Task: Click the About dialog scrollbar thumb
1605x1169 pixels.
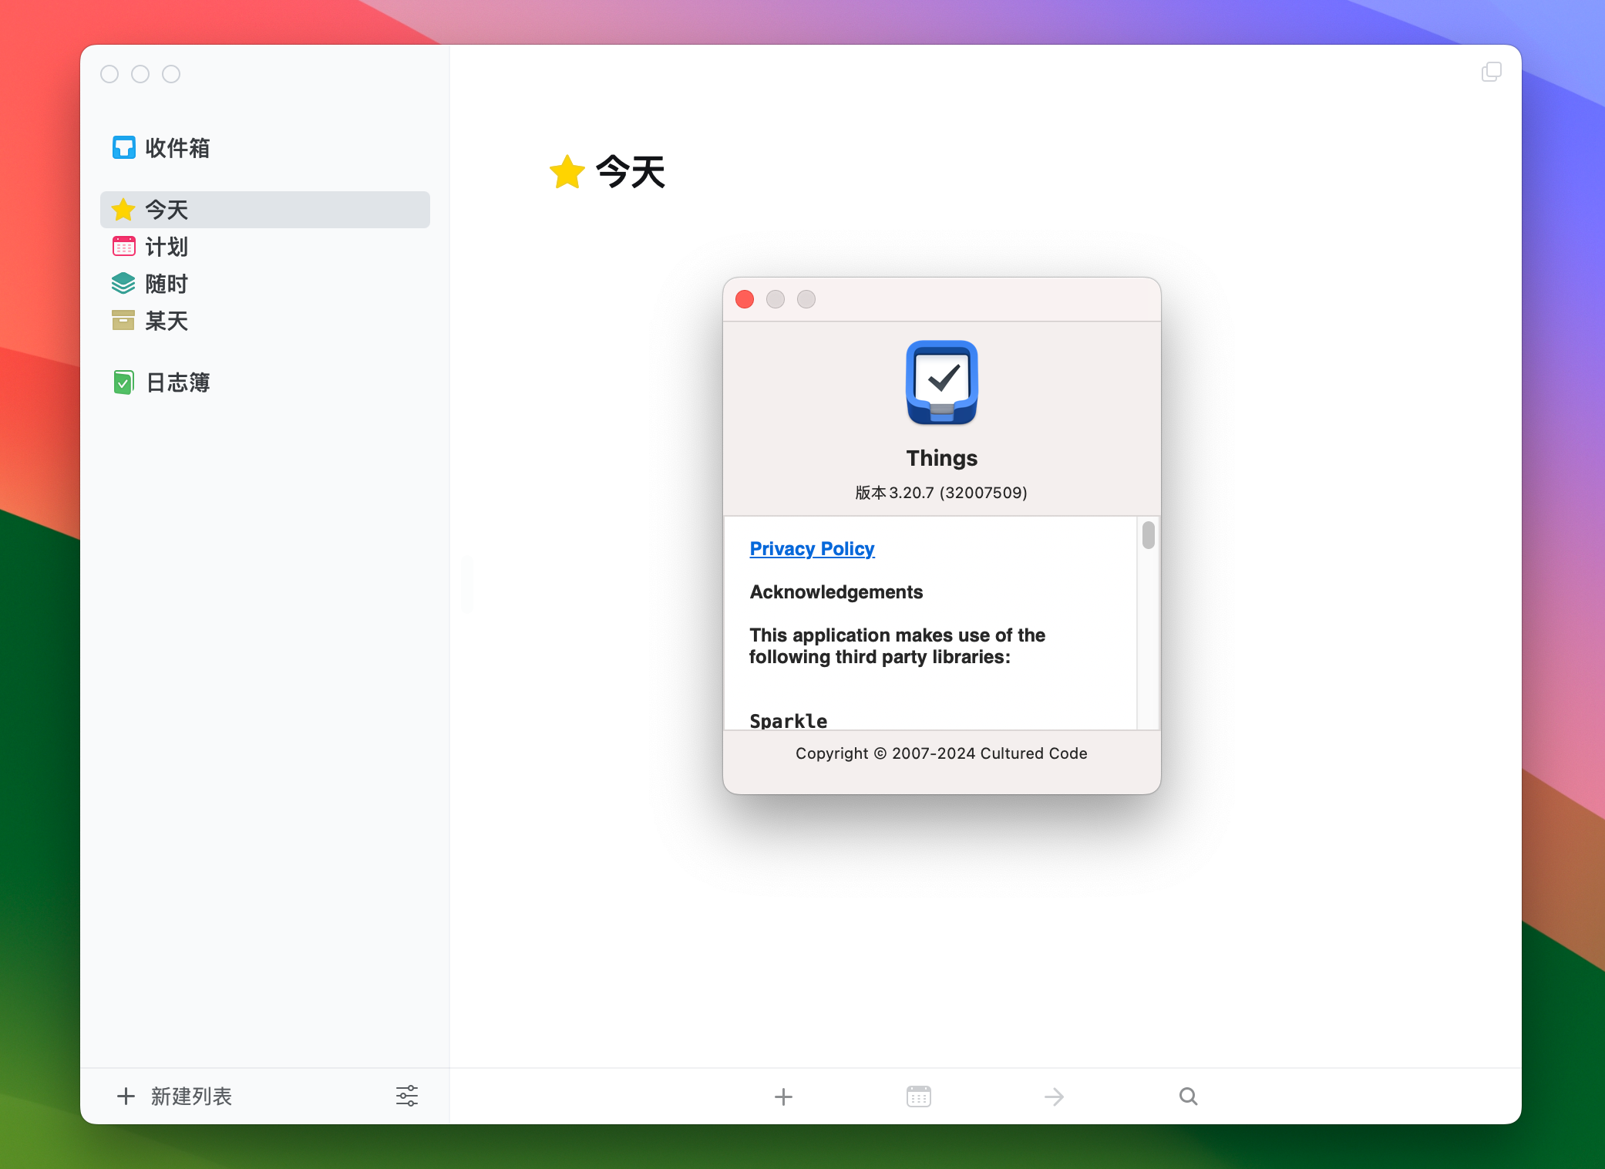Action: pos(1149,535)
